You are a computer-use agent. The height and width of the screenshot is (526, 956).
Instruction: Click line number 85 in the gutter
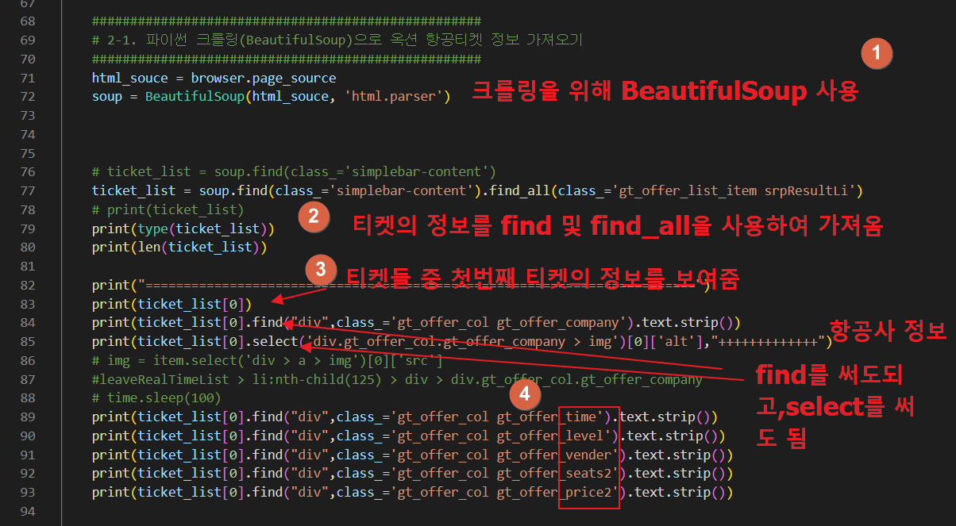[28, 341]
